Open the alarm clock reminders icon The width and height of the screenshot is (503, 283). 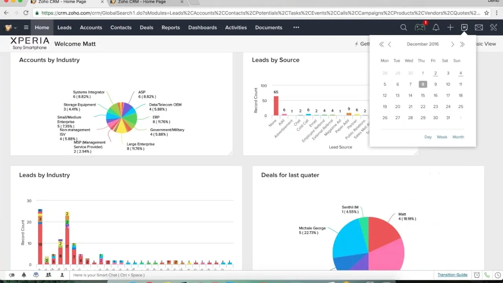(477, 275)
